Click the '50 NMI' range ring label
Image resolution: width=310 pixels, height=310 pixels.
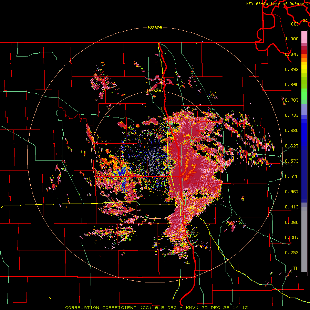click(x=155, y=91)
